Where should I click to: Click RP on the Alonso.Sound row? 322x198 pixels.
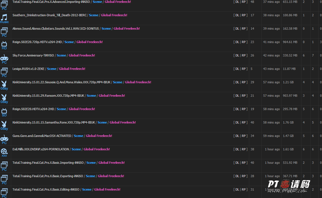point(243,29)
